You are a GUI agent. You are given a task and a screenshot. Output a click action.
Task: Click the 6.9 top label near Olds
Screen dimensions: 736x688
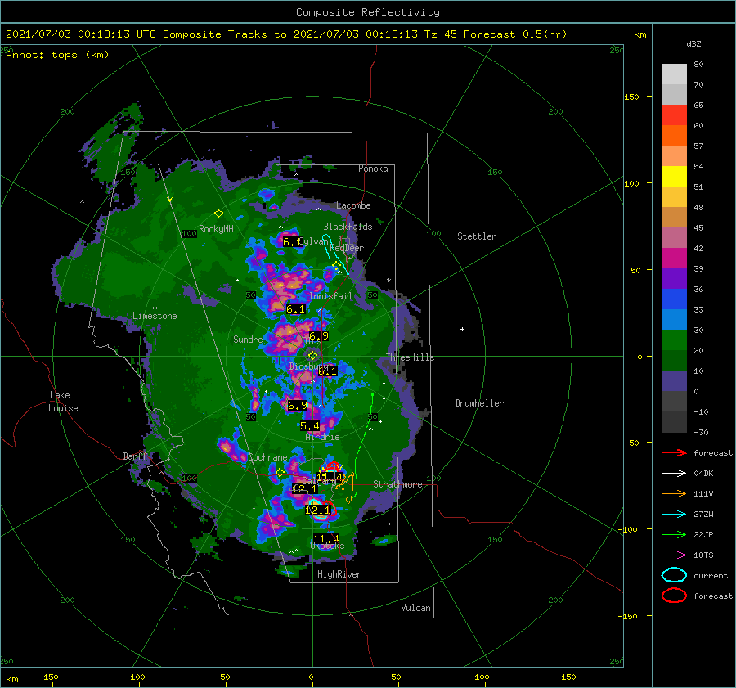coord(319,335)
